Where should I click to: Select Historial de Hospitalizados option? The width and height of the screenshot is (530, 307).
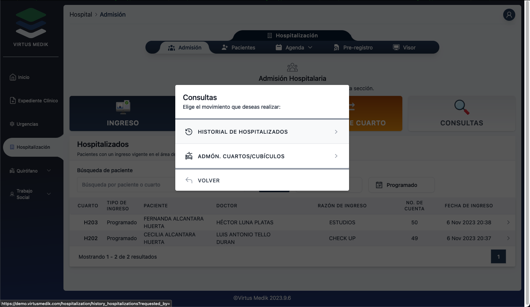tap(262, 132)
